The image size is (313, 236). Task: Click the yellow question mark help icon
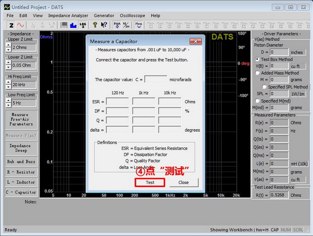[x=95, y=25]
